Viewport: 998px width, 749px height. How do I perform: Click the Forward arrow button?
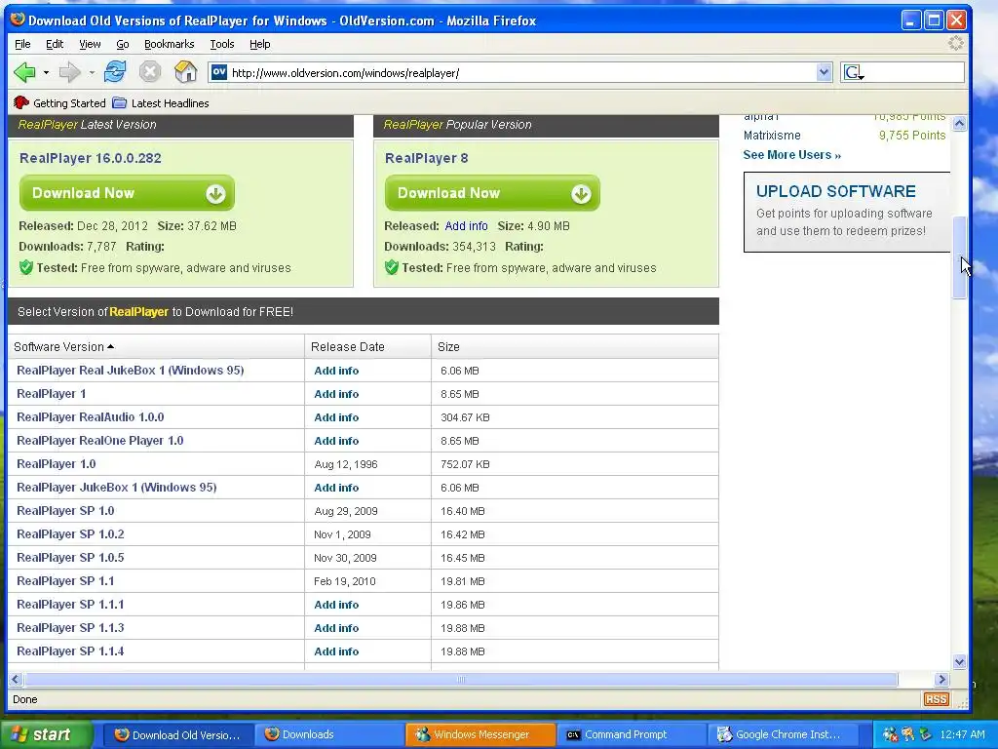click(69, 72)
